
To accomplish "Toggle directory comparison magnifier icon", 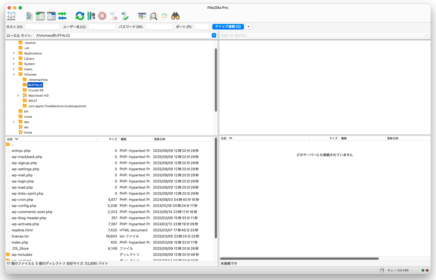I will [153, 16].
